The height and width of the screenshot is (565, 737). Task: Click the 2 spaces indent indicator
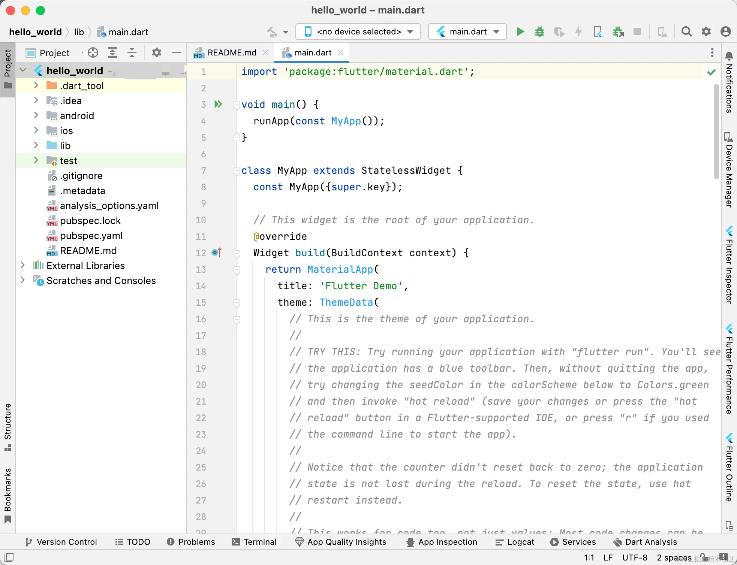[674, 558]
